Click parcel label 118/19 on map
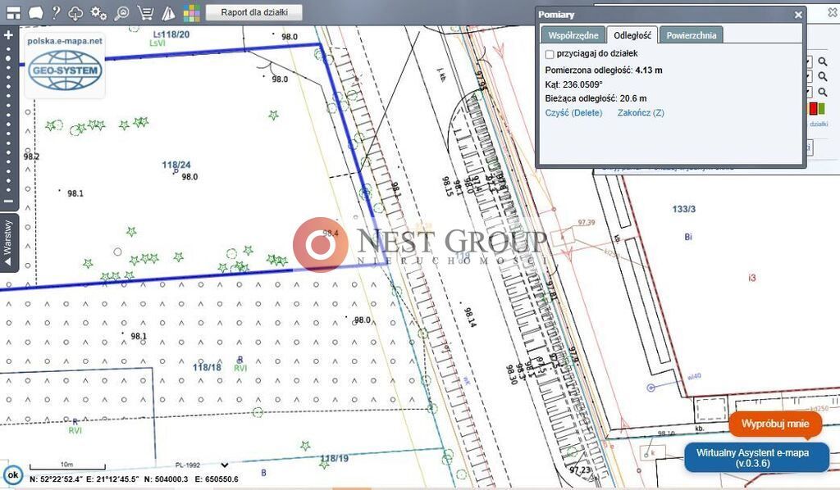The width and height of the screenshot is (840, 490). (x=335, y=458)
